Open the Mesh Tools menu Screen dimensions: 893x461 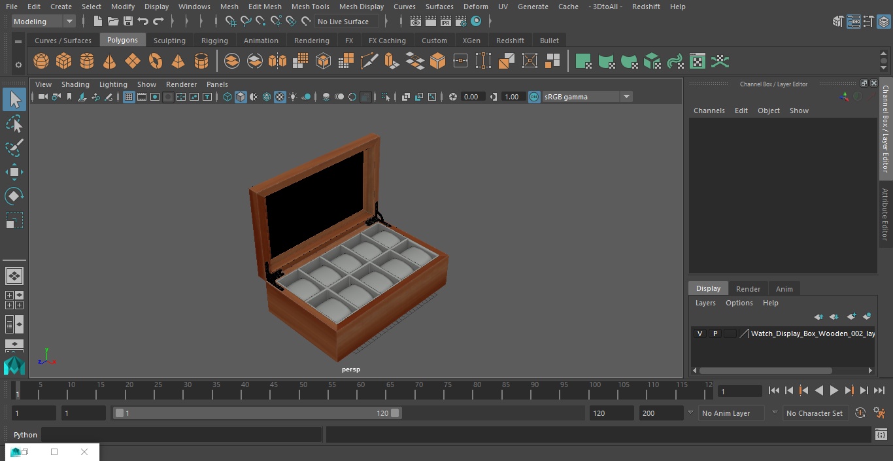coord(310,7)
